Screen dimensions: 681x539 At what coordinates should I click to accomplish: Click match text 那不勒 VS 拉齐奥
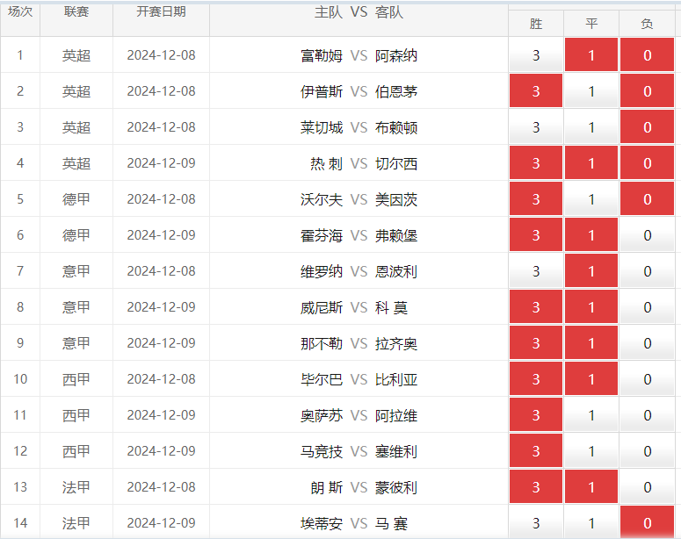(x=359, y=344)
